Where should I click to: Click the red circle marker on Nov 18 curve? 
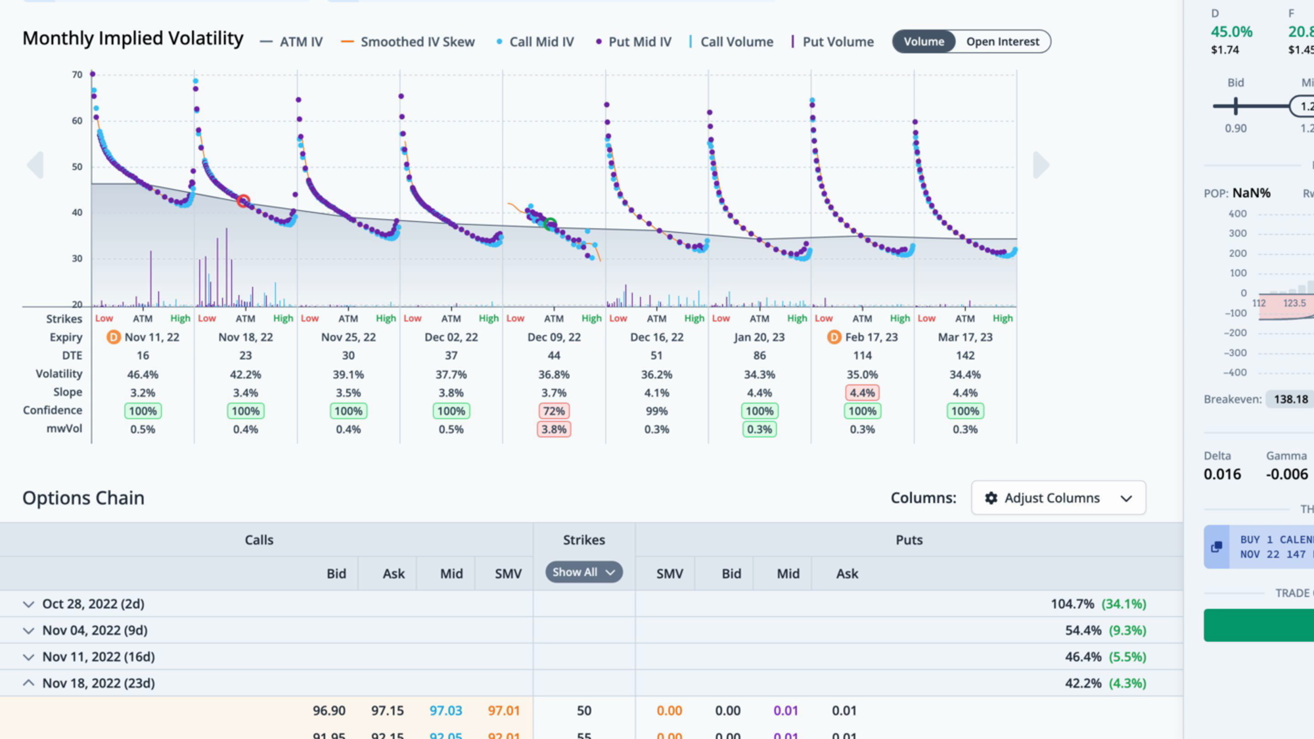coord(243,201)
